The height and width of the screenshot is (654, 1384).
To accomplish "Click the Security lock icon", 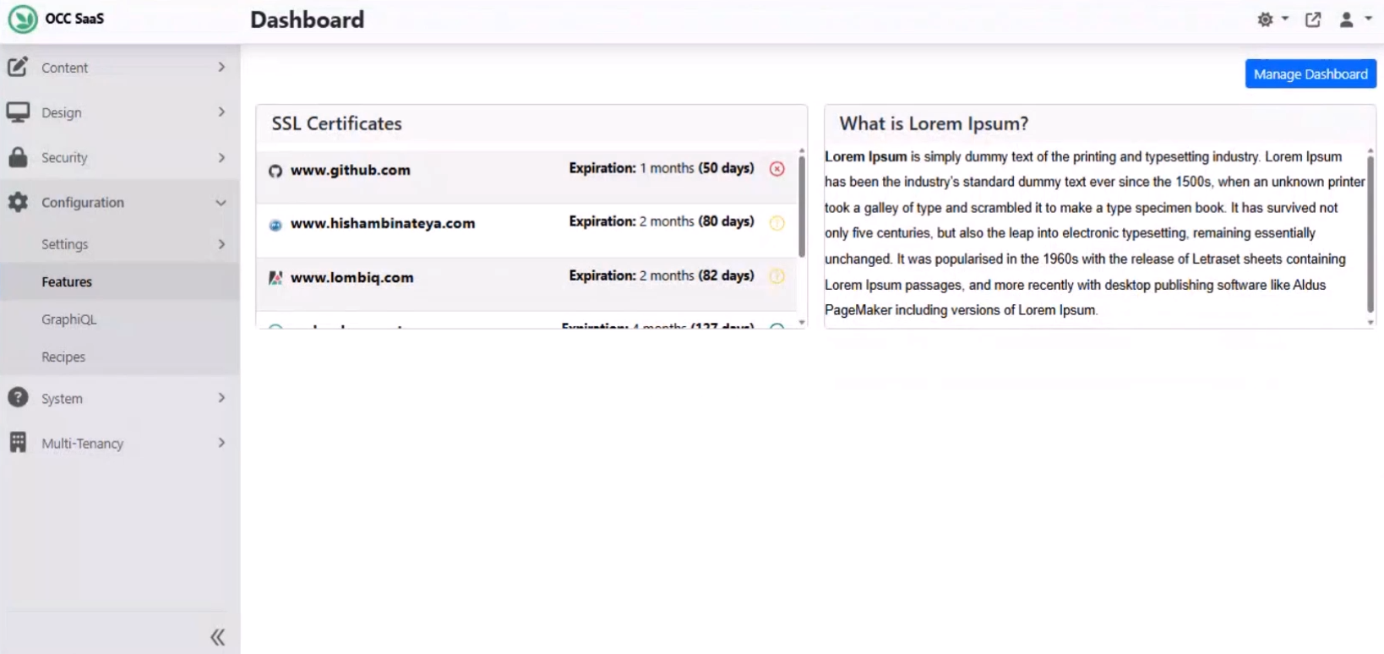I will [x=18, y=157].
